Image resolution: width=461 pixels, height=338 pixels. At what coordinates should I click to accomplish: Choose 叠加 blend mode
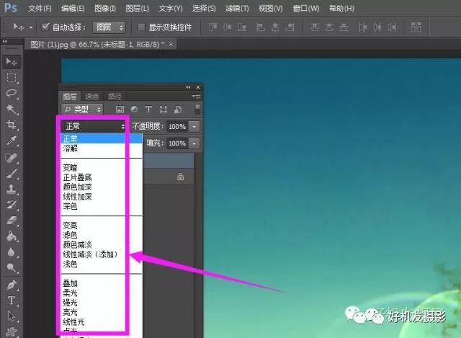tap(102, 283)
